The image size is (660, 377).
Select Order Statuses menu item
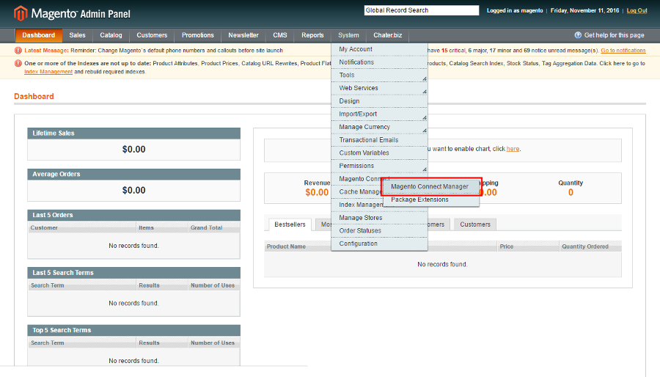tap(379, 230)
